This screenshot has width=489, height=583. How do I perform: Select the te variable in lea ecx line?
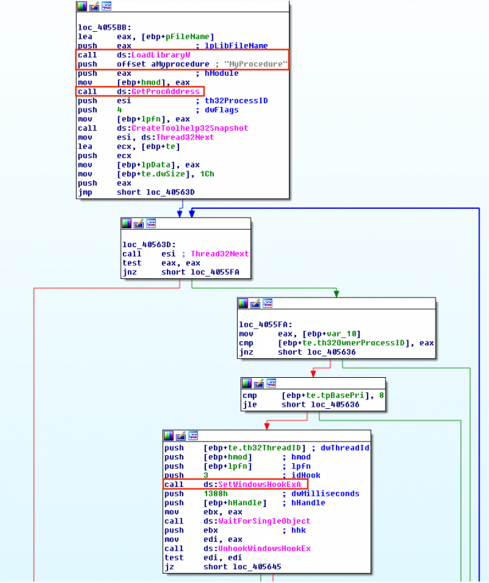pyautogui.click(x=170, y=147)
